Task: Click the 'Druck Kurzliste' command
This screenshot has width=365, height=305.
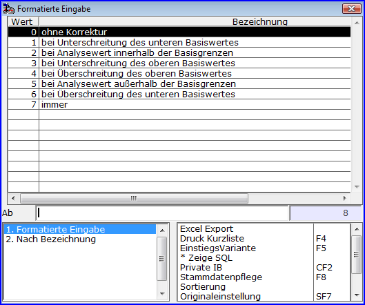Action: (212, 239)
